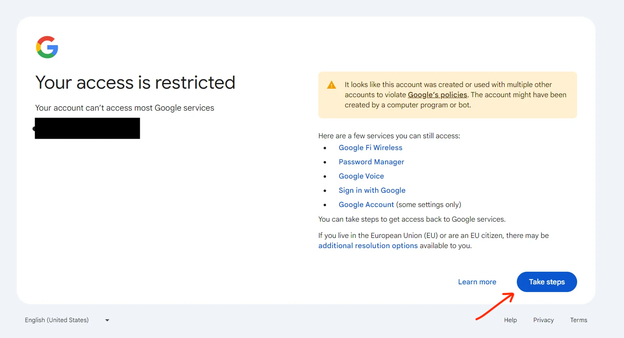Open the Privacy footer link
This screenshot has width=624, height=338.
coord(543,320)
